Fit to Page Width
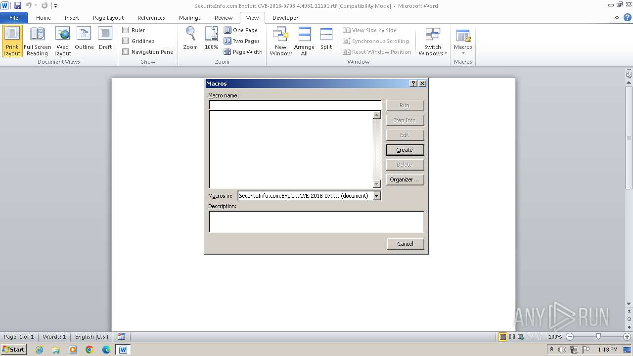 click(243, 52)
